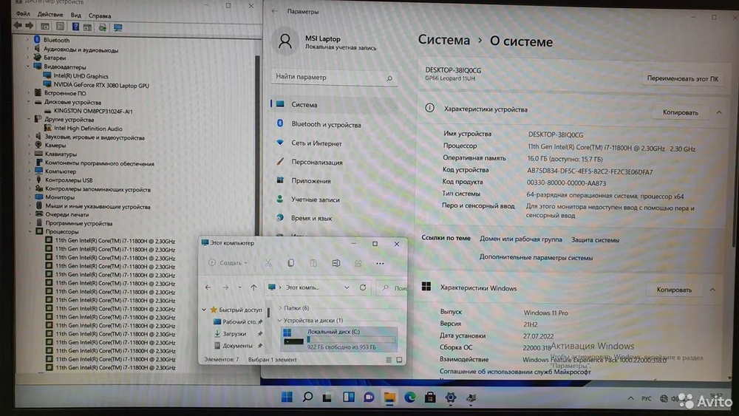Image resolution: width=739 pixels, height=416 pixels.
Task: Open the Windows Start button on taskbar
Action: 287,397
